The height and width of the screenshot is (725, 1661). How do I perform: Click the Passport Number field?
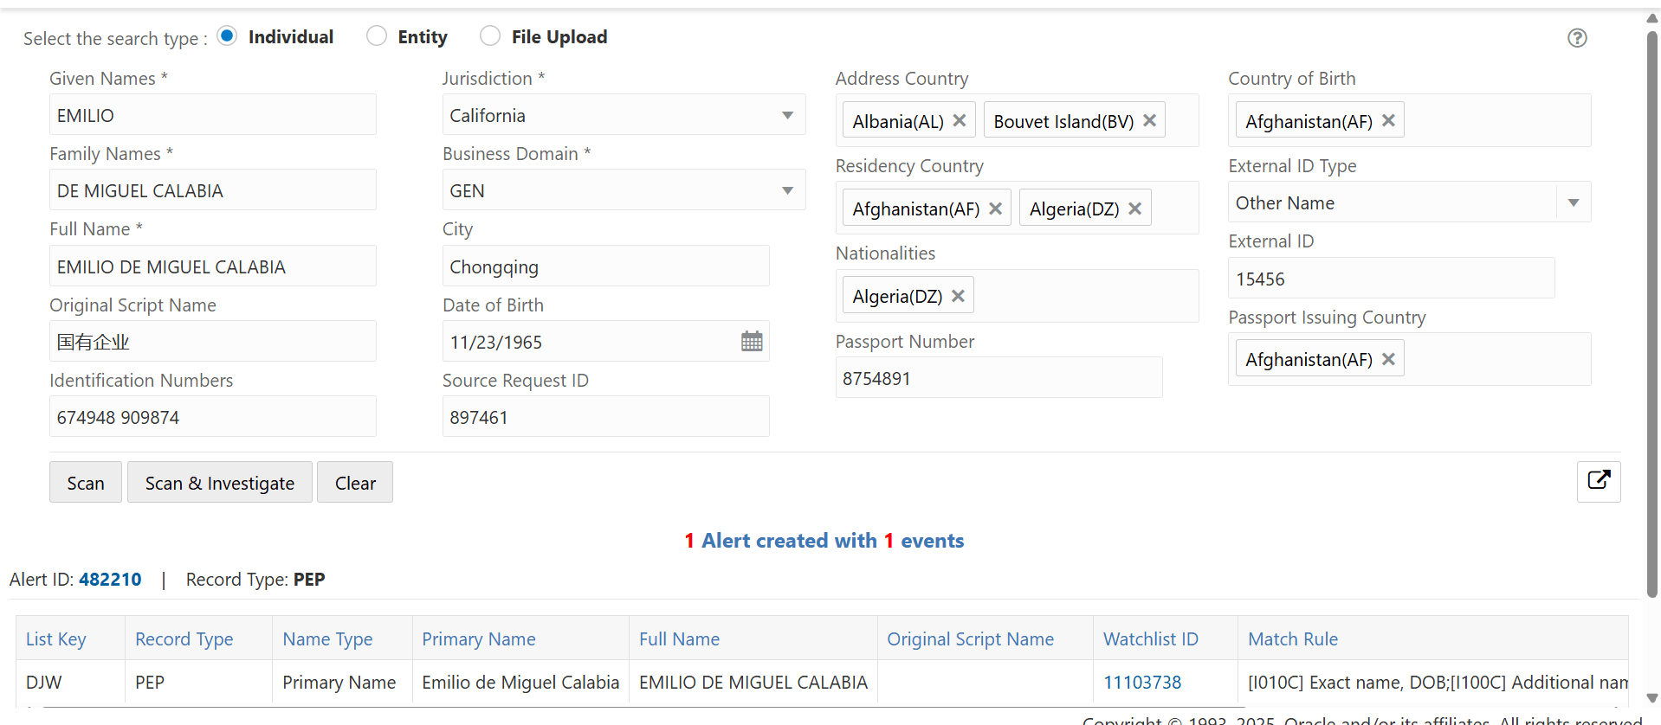[999, 378]
